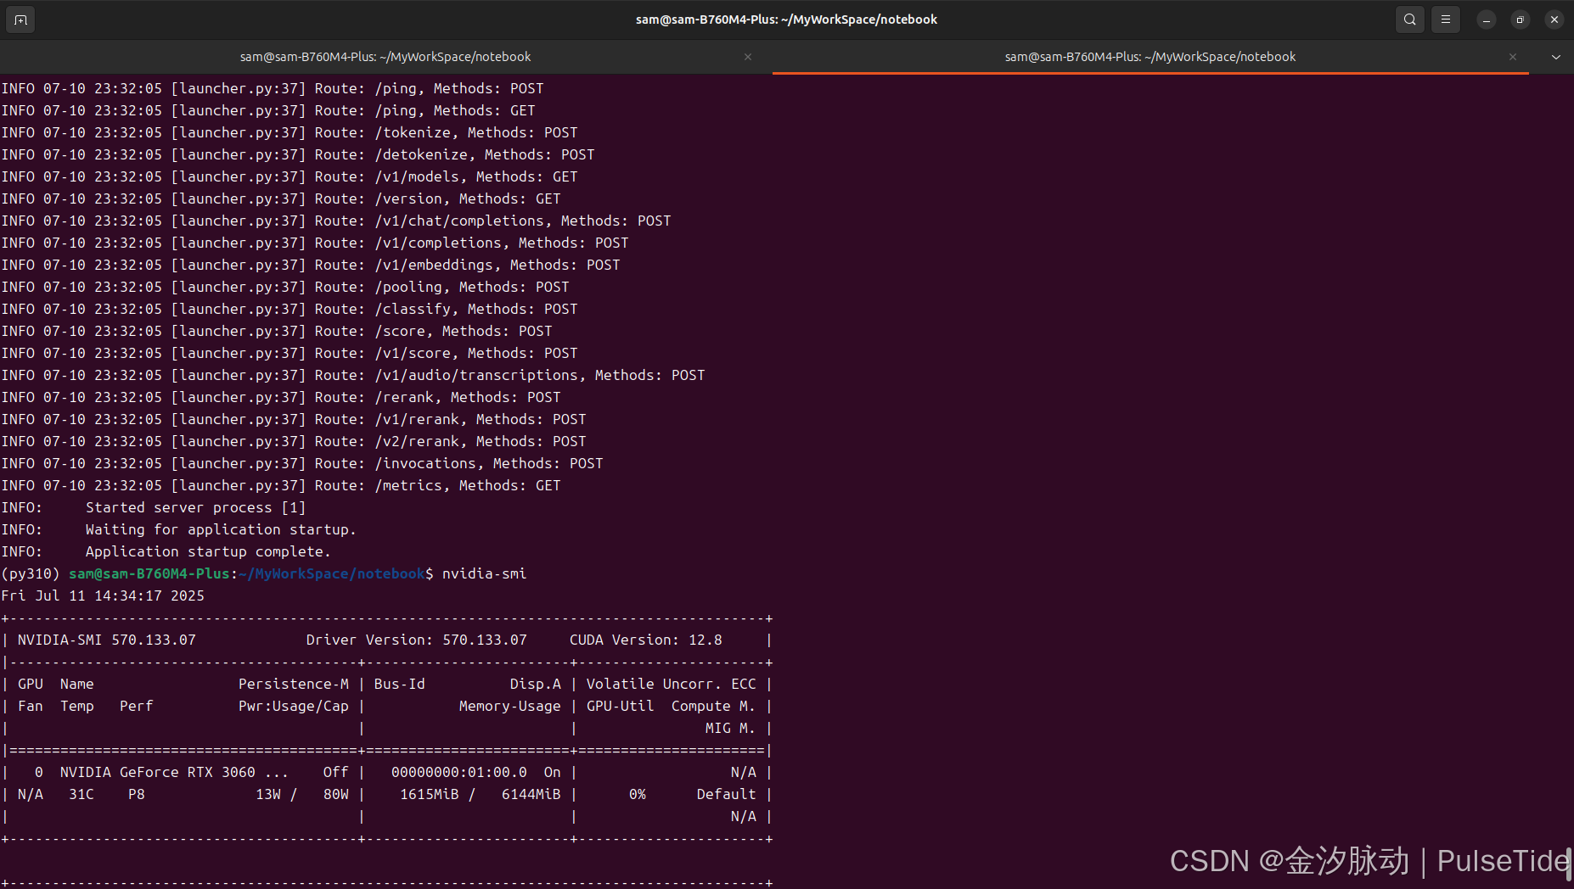Click the Route /tokenize log line
The height and width of the screenshot is (889, 1574).
coord(290,132)
